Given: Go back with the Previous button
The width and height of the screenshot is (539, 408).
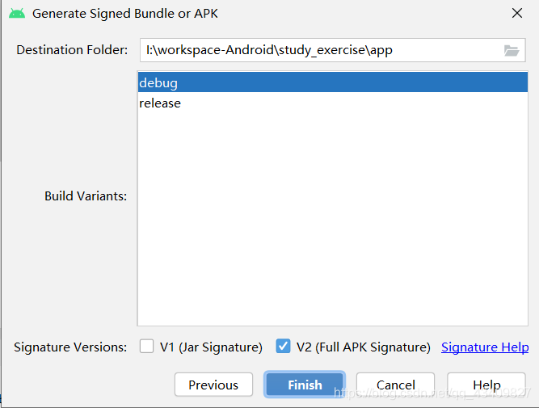Looking at the screenshot, I should (x=213, y=385).
